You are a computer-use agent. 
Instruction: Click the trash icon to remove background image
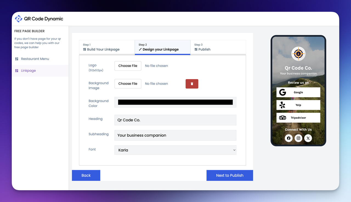192,84
